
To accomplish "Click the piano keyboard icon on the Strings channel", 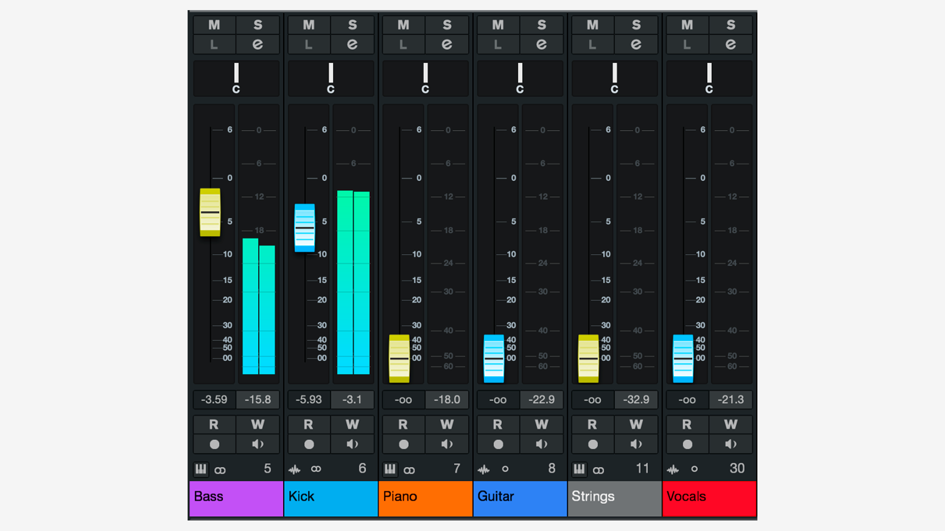I will coord(579,469).
